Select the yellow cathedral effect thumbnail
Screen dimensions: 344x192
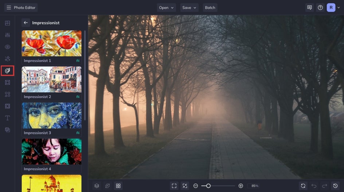(51, 183)
